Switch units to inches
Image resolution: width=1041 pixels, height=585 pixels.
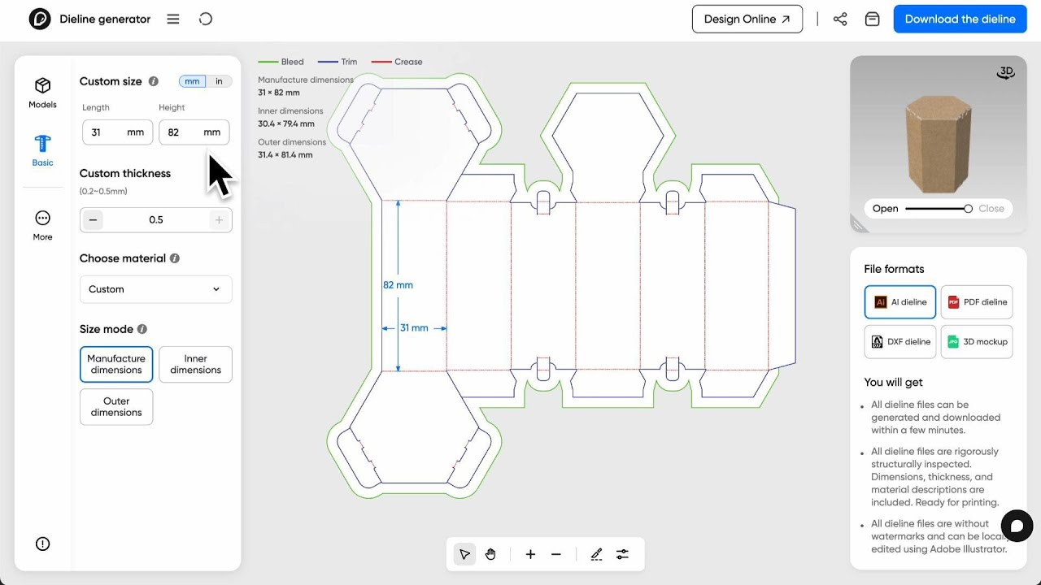[219, 81]
